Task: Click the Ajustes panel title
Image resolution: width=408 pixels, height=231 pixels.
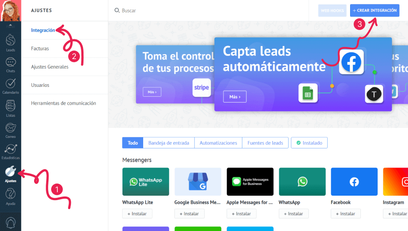Action: pos(41,10)
